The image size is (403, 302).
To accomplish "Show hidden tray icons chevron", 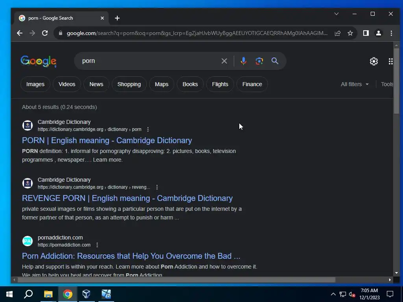I will coord(333,294).
